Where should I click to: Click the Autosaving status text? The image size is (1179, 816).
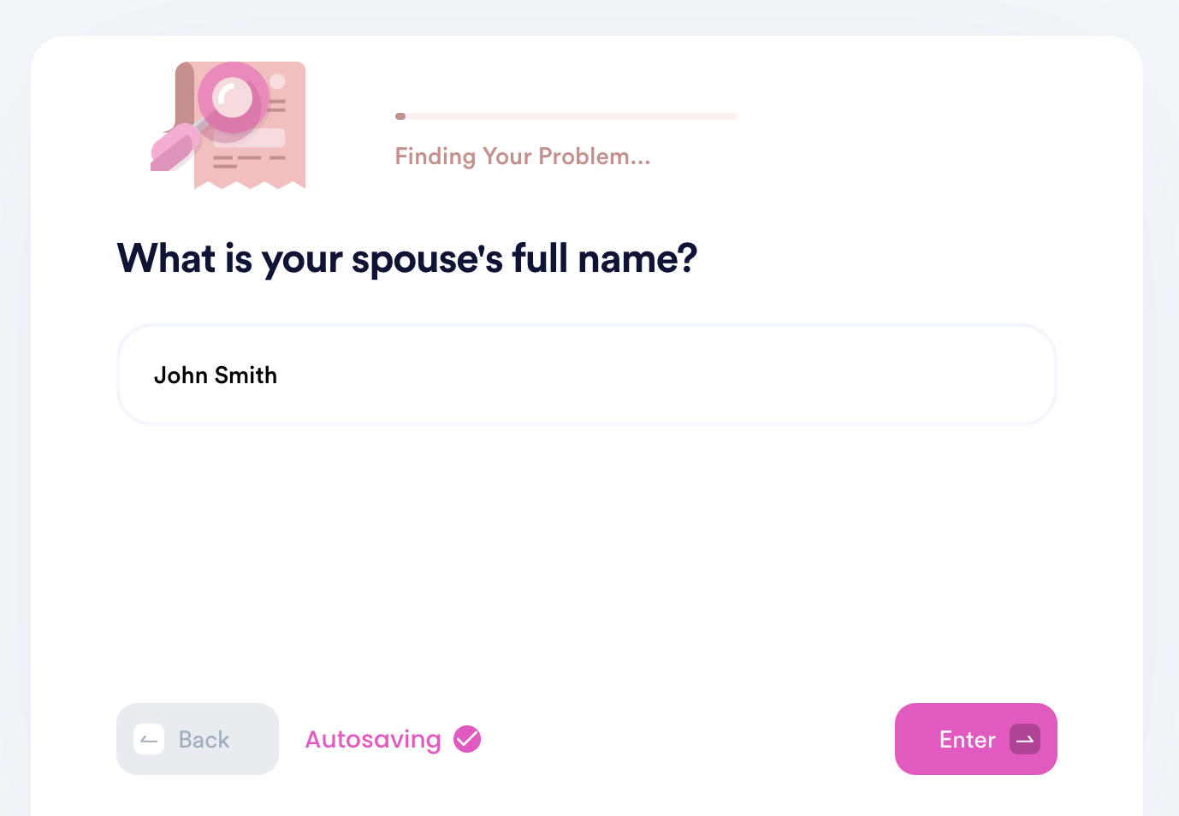tap(373, 739)
